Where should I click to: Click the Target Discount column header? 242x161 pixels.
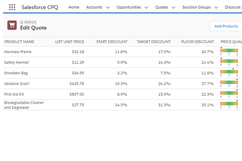click(153, 42)
